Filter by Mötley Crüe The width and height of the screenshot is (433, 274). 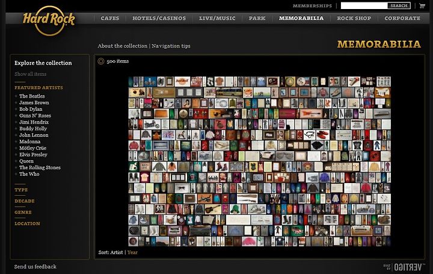[32, 148]
